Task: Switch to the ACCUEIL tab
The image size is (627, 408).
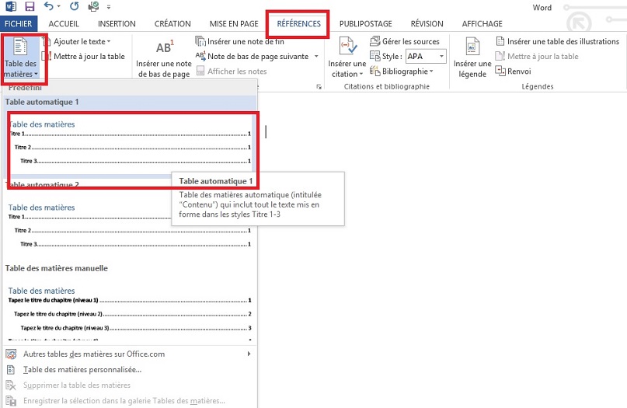Action: point(64,23)
